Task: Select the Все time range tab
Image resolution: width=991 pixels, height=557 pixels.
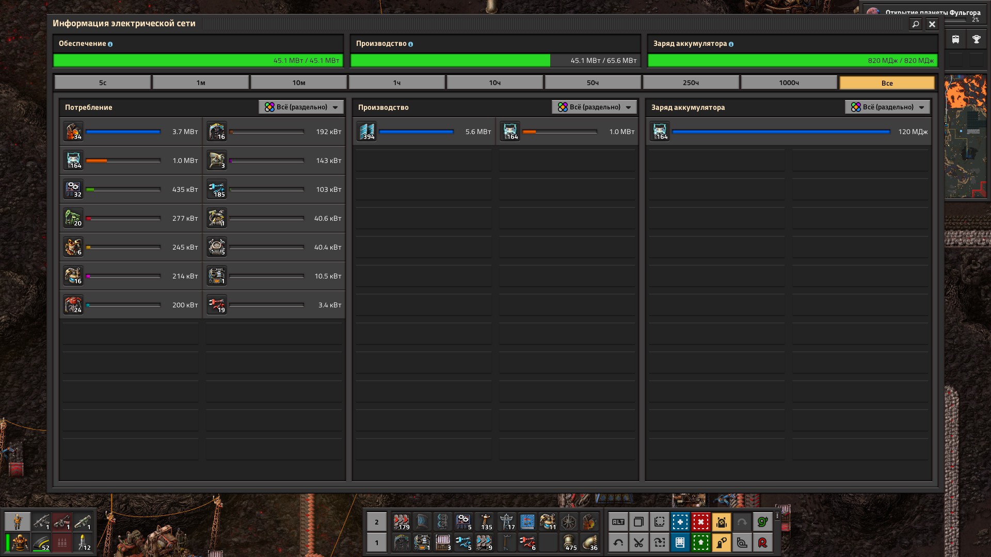Action: pos(887,83)
